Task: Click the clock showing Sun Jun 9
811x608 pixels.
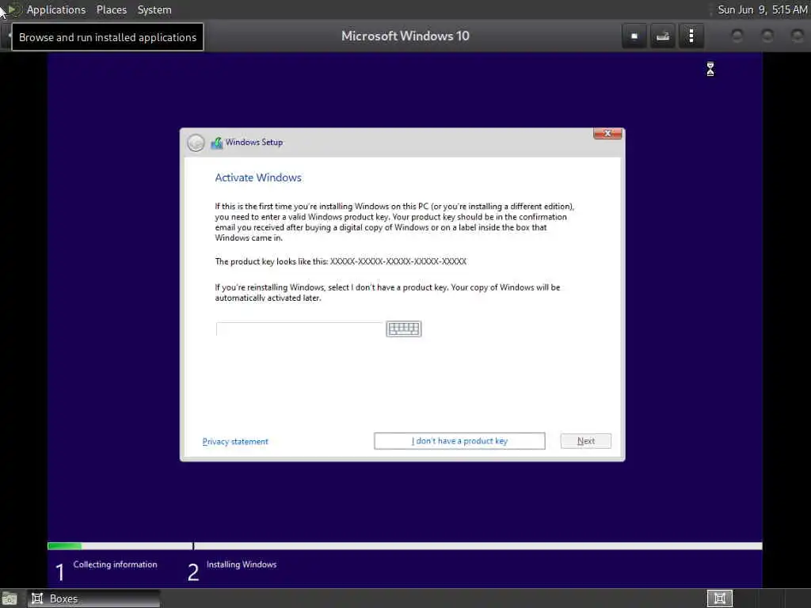Action: click(x=763, y=9)
